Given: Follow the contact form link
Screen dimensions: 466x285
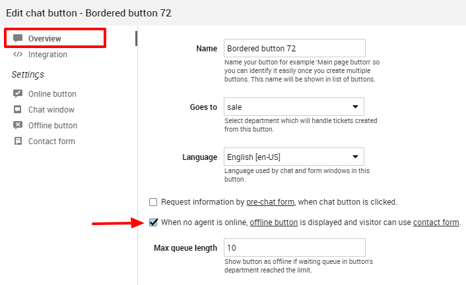Looking at the screenshot, I should (436, 222).
